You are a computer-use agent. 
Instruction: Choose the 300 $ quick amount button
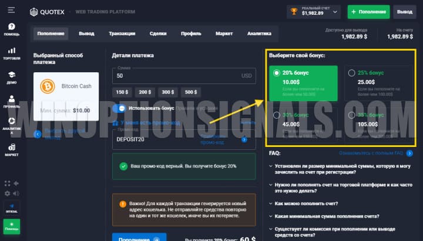tap(168, 92)
